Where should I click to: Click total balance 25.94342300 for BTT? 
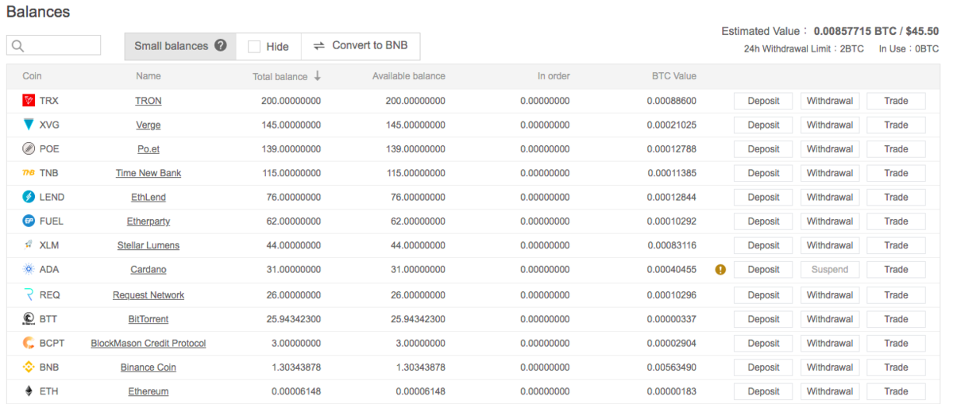coord(291,319)
